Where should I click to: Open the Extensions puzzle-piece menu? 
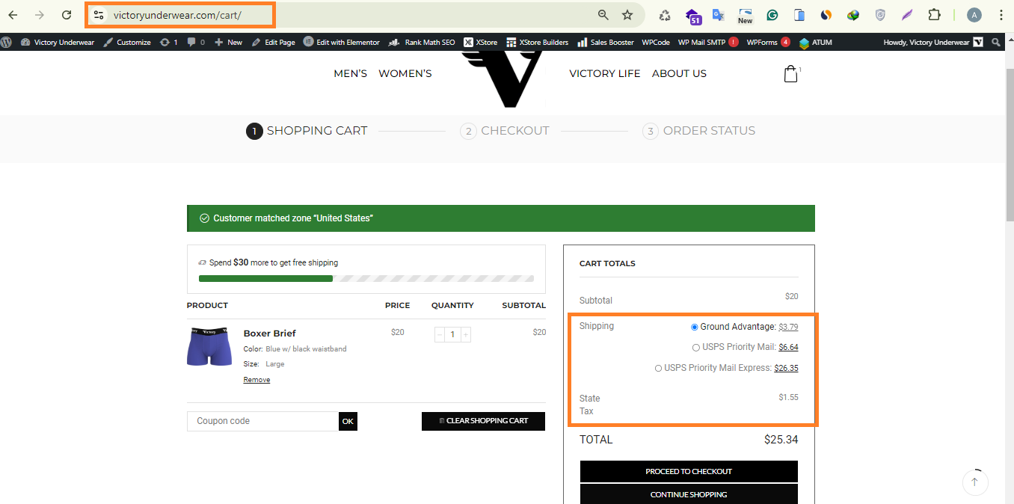934,15
